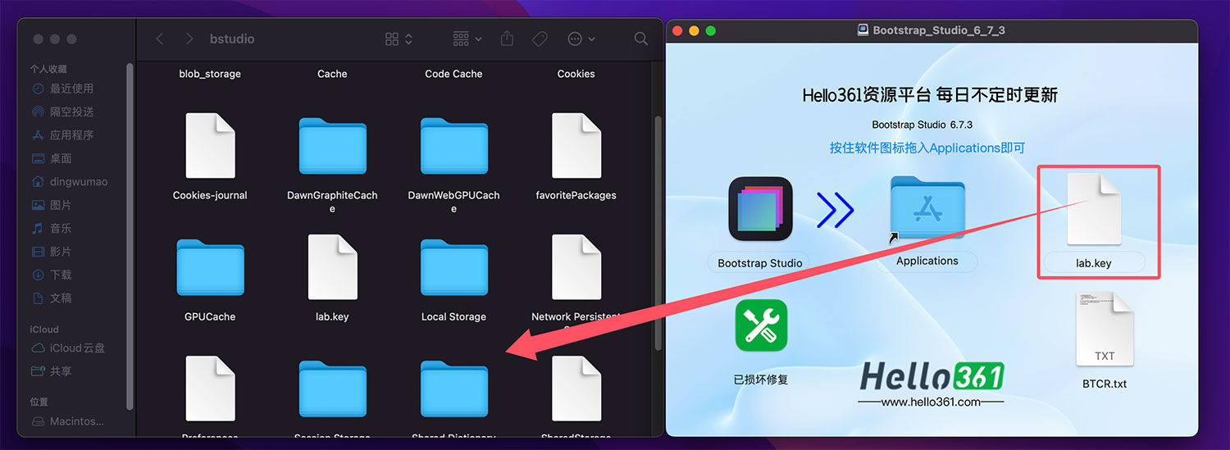Viewport: 1230px width, 450px height.
Task: Go to 下载 in the sidebar
Action: (x=61, y=275)
